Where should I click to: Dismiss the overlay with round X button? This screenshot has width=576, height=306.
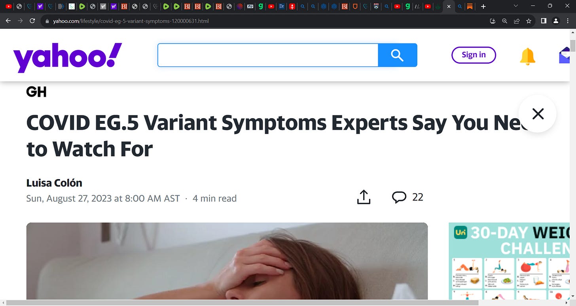(x=538, y=114)
